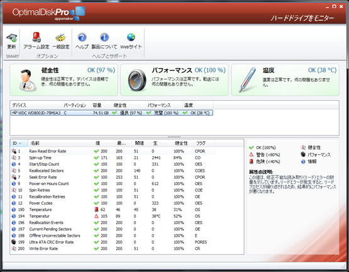Select the Offline Uncorrectable Sectors row

tap(113, 235)
